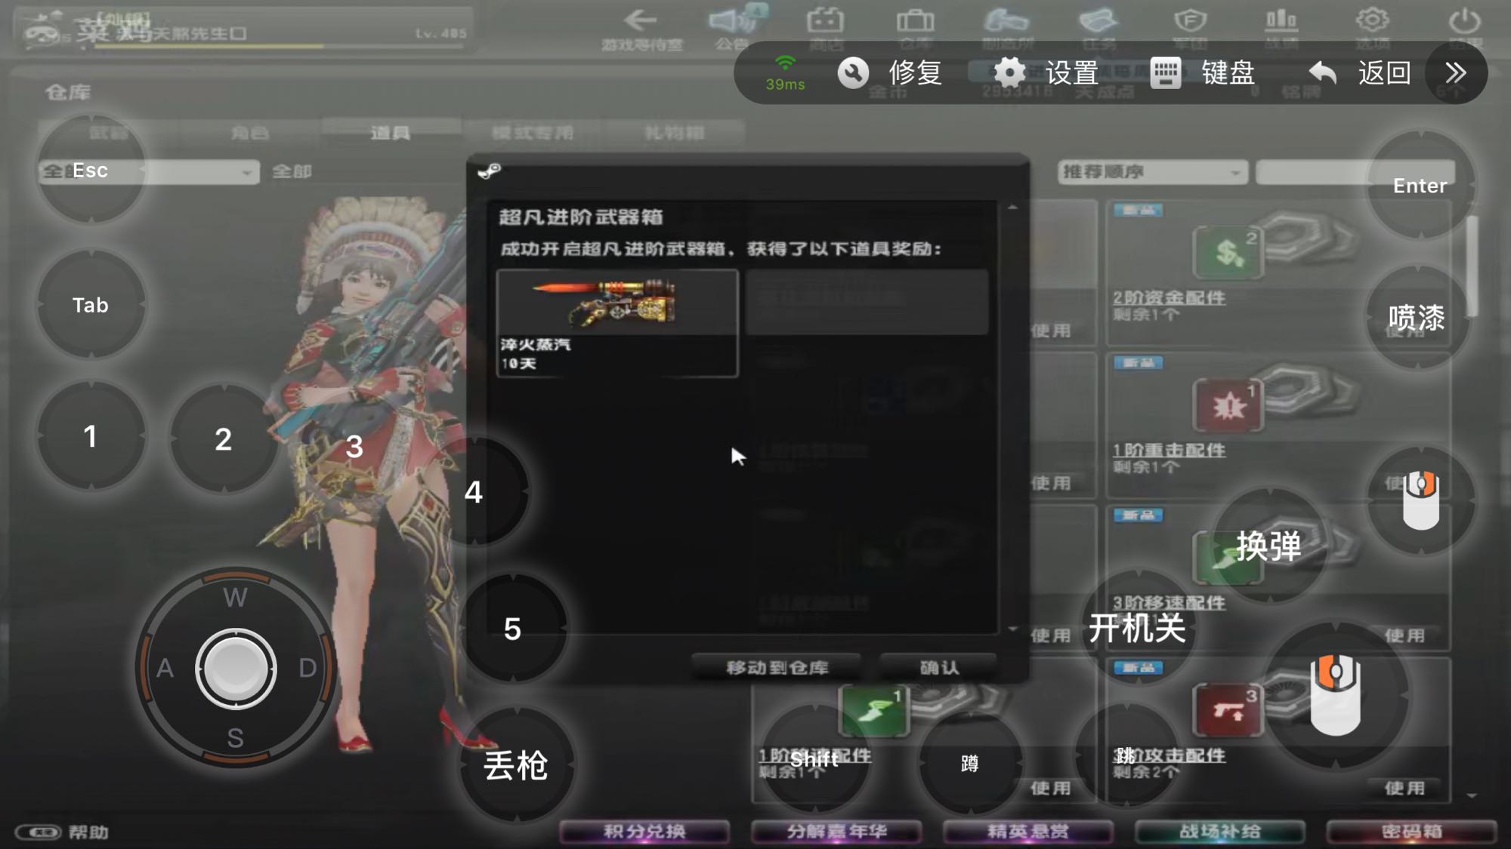Tap the 开机关 toggle key

[1136, 628]
